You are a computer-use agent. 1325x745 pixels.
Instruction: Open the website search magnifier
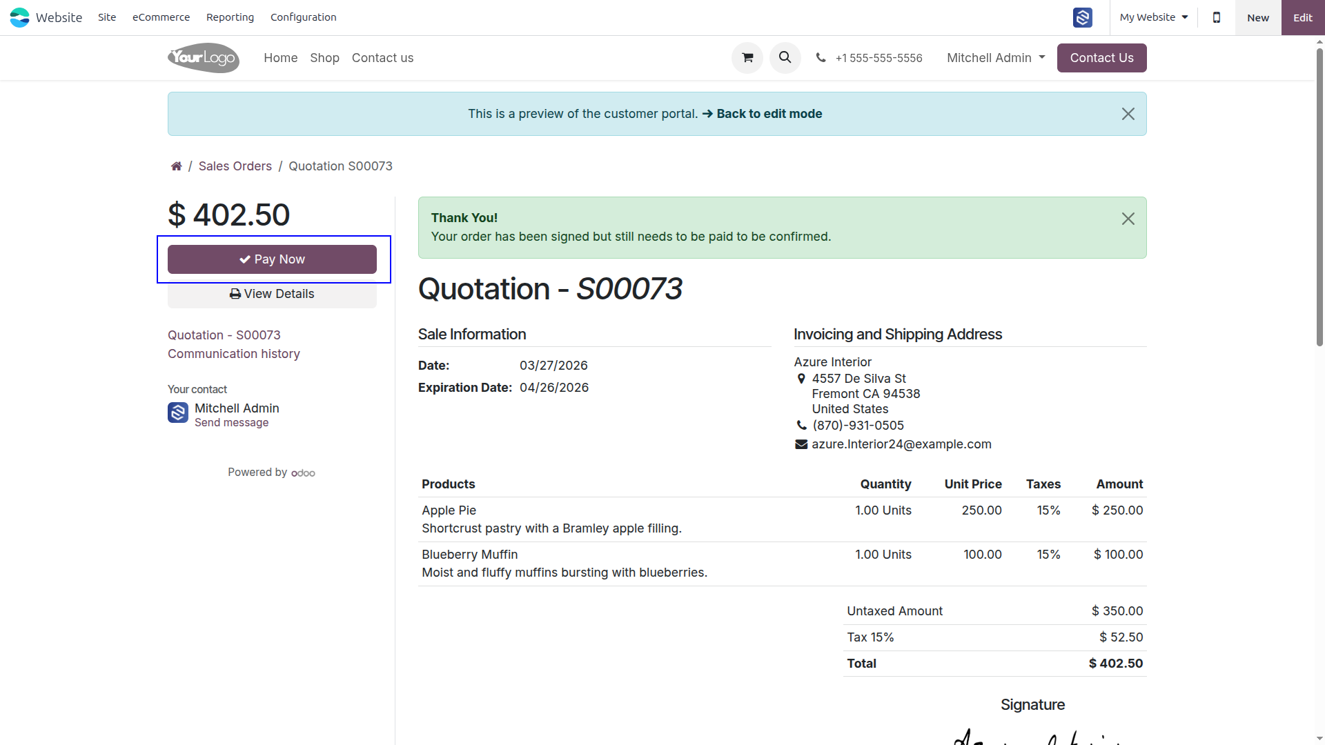785,58
